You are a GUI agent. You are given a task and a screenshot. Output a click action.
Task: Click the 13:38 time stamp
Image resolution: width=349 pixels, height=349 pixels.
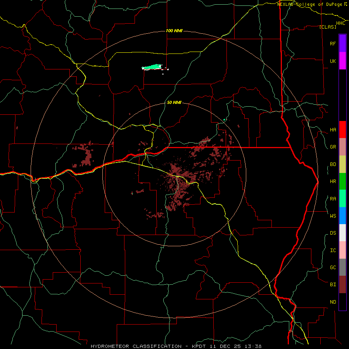[x=253, y=346]
